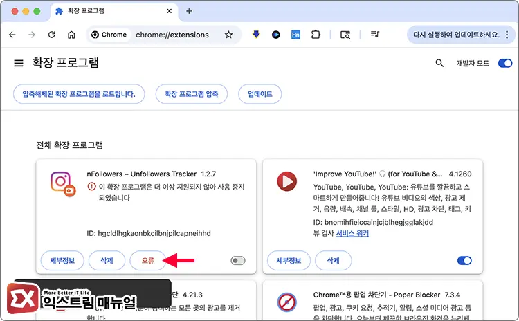Screen dimensions: 519x321
Task: Open 세부정보 for nFollowers extension
Action: tap(62, 261)
